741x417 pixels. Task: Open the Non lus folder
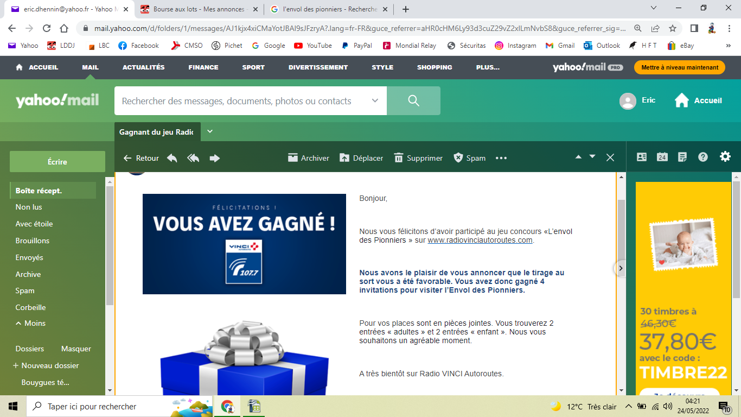coord(29,207)
